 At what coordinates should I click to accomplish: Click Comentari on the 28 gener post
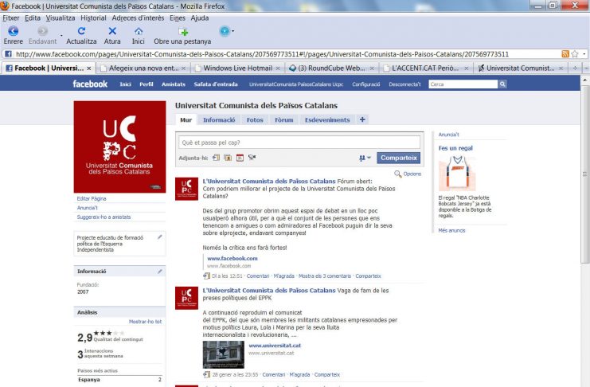(x=274, y=374)
